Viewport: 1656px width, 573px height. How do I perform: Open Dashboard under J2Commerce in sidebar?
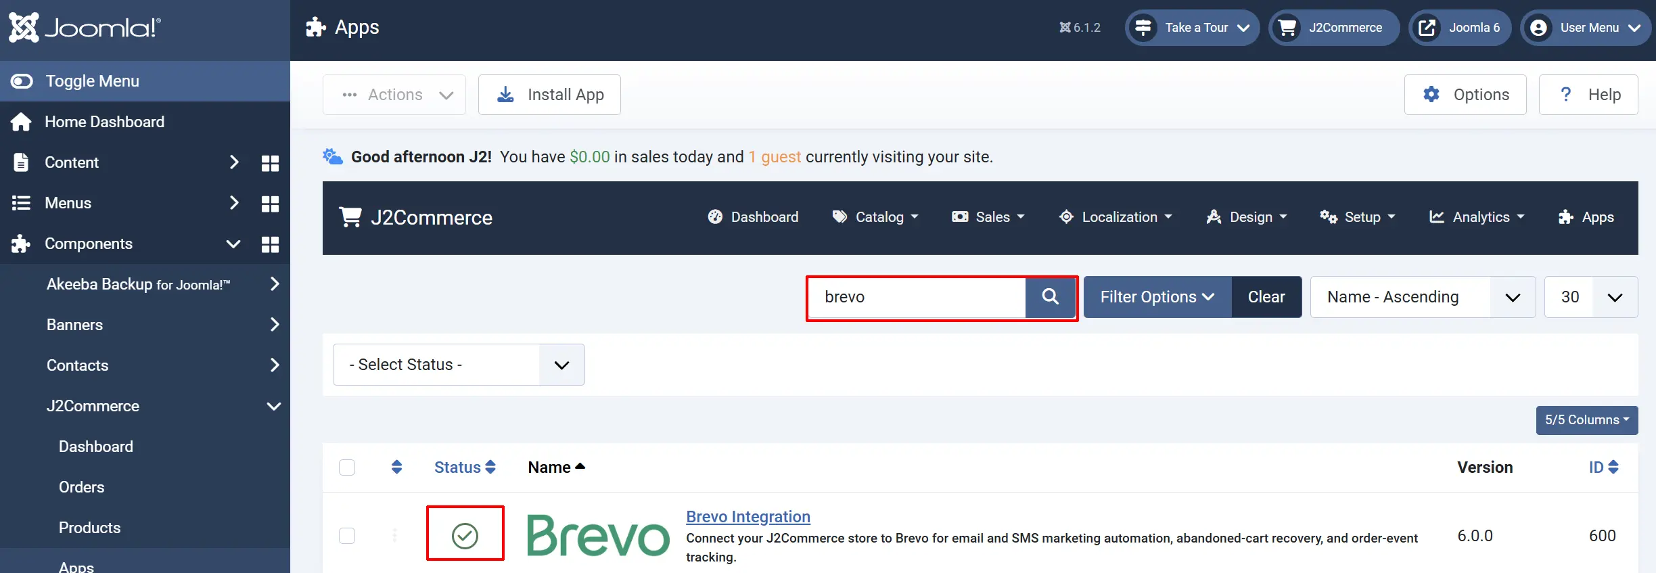pyautogui.click(x=96, y=446)
